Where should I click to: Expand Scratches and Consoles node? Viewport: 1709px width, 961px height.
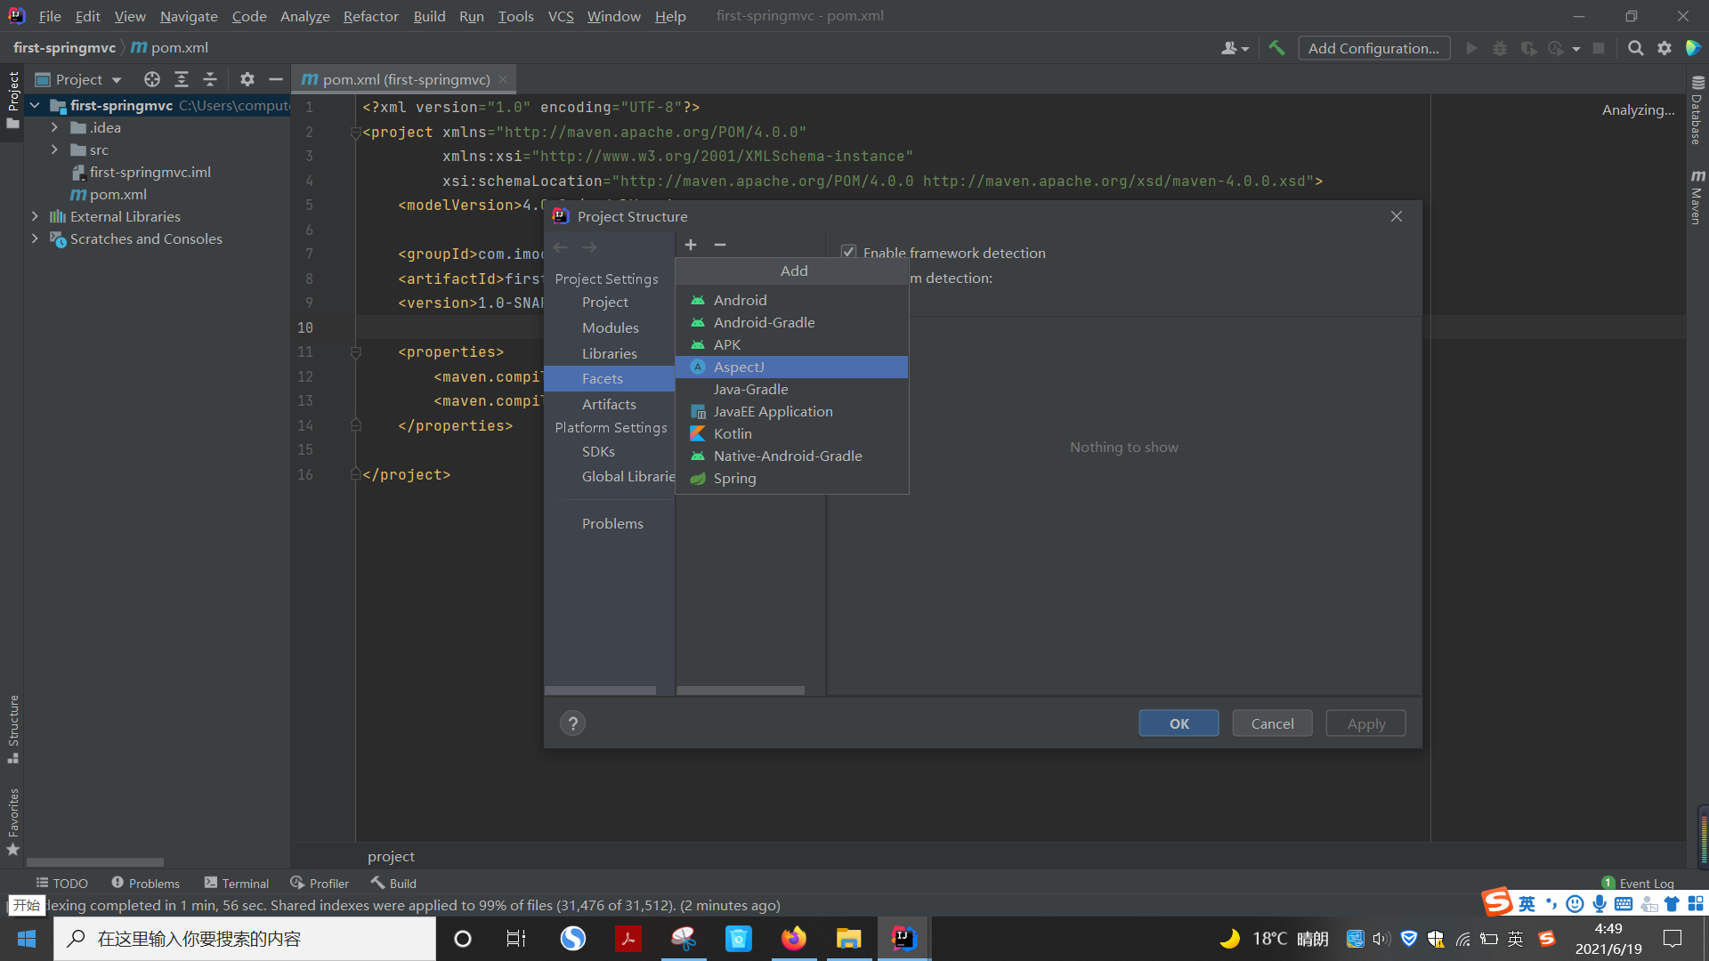coord(35,238)
